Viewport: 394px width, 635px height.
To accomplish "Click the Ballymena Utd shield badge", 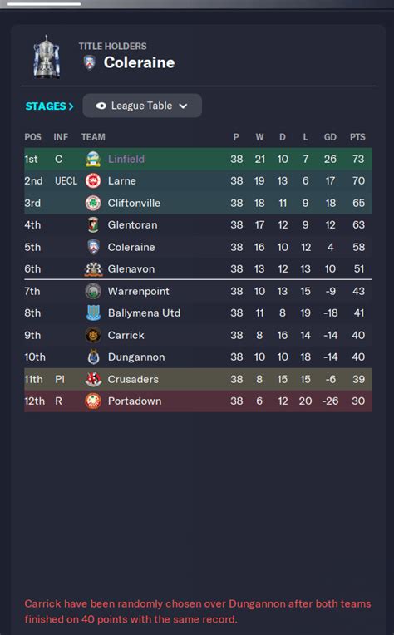I will (x=93, y=313).
